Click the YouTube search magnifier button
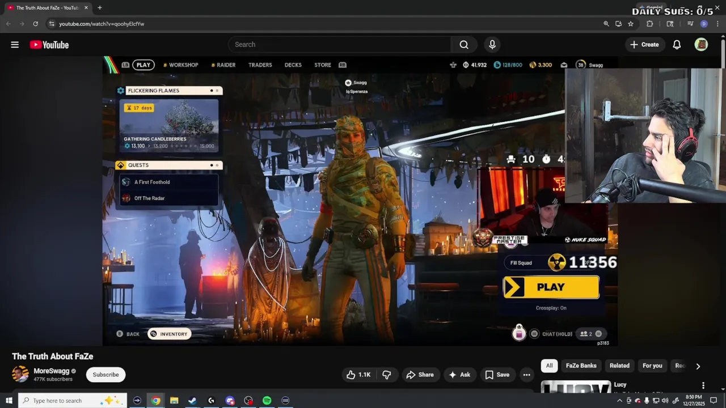 tap(464, 45)
